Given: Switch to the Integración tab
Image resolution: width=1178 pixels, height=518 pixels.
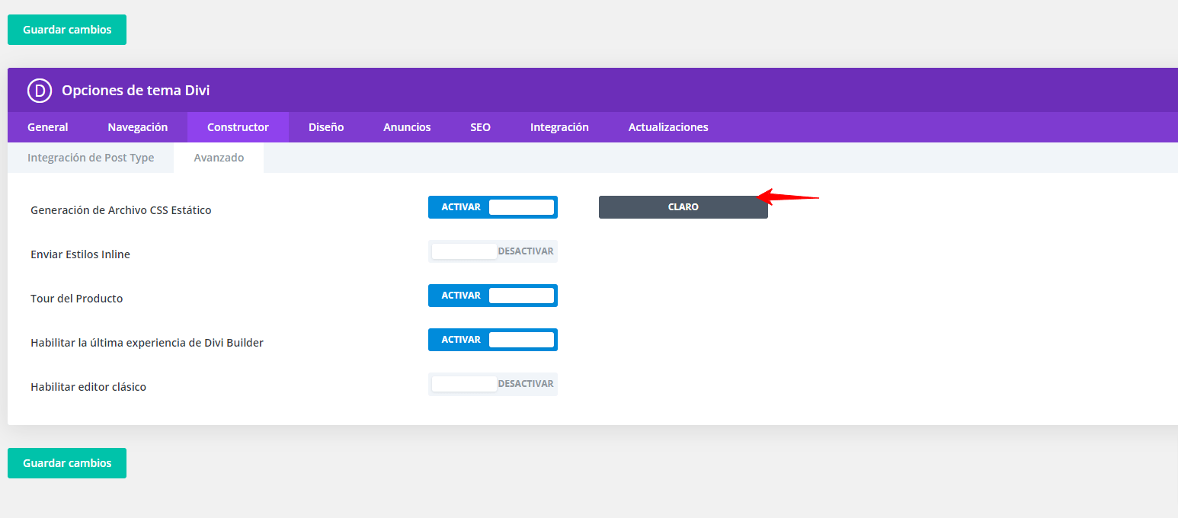Looking at the screenshot, I should coord(559,127).
